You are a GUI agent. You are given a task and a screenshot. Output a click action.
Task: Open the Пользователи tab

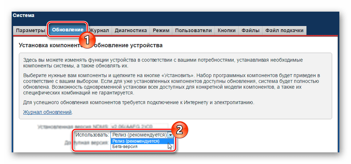pyautogui.click(x=193, y=31)
